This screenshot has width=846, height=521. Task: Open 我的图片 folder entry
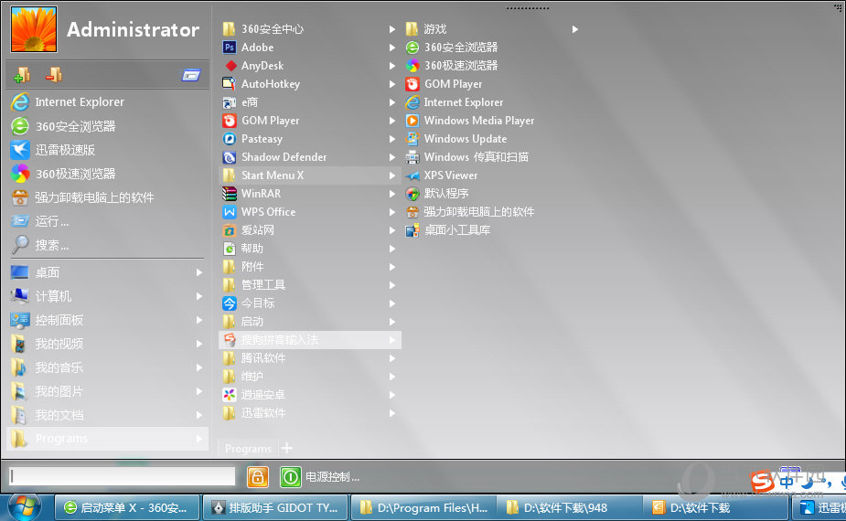click(x=107, y=391)
